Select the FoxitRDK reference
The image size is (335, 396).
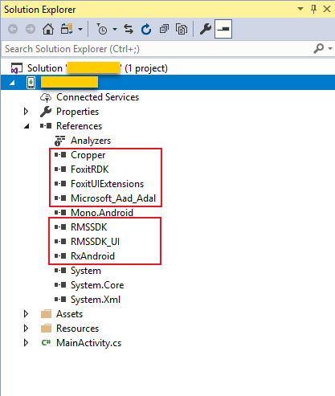[x=89, y=169]
